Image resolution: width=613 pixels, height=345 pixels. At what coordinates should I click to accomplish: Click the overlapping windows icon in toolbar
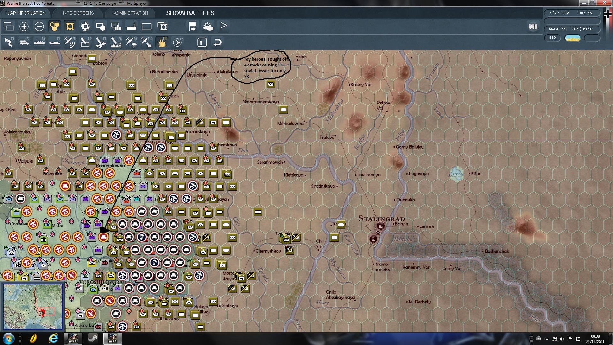pyautogui.click(x=9, y=27)
